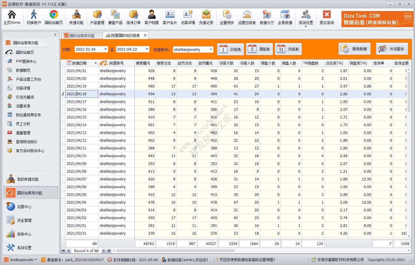Image resolution: width=415 pixels, height=265 pixels.
Task: Click the 更新数据 button
Action: [355, 49]
